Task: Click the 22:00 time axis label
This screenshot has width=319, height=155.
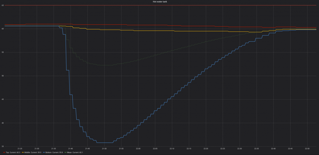Action: tap(138, 149)
